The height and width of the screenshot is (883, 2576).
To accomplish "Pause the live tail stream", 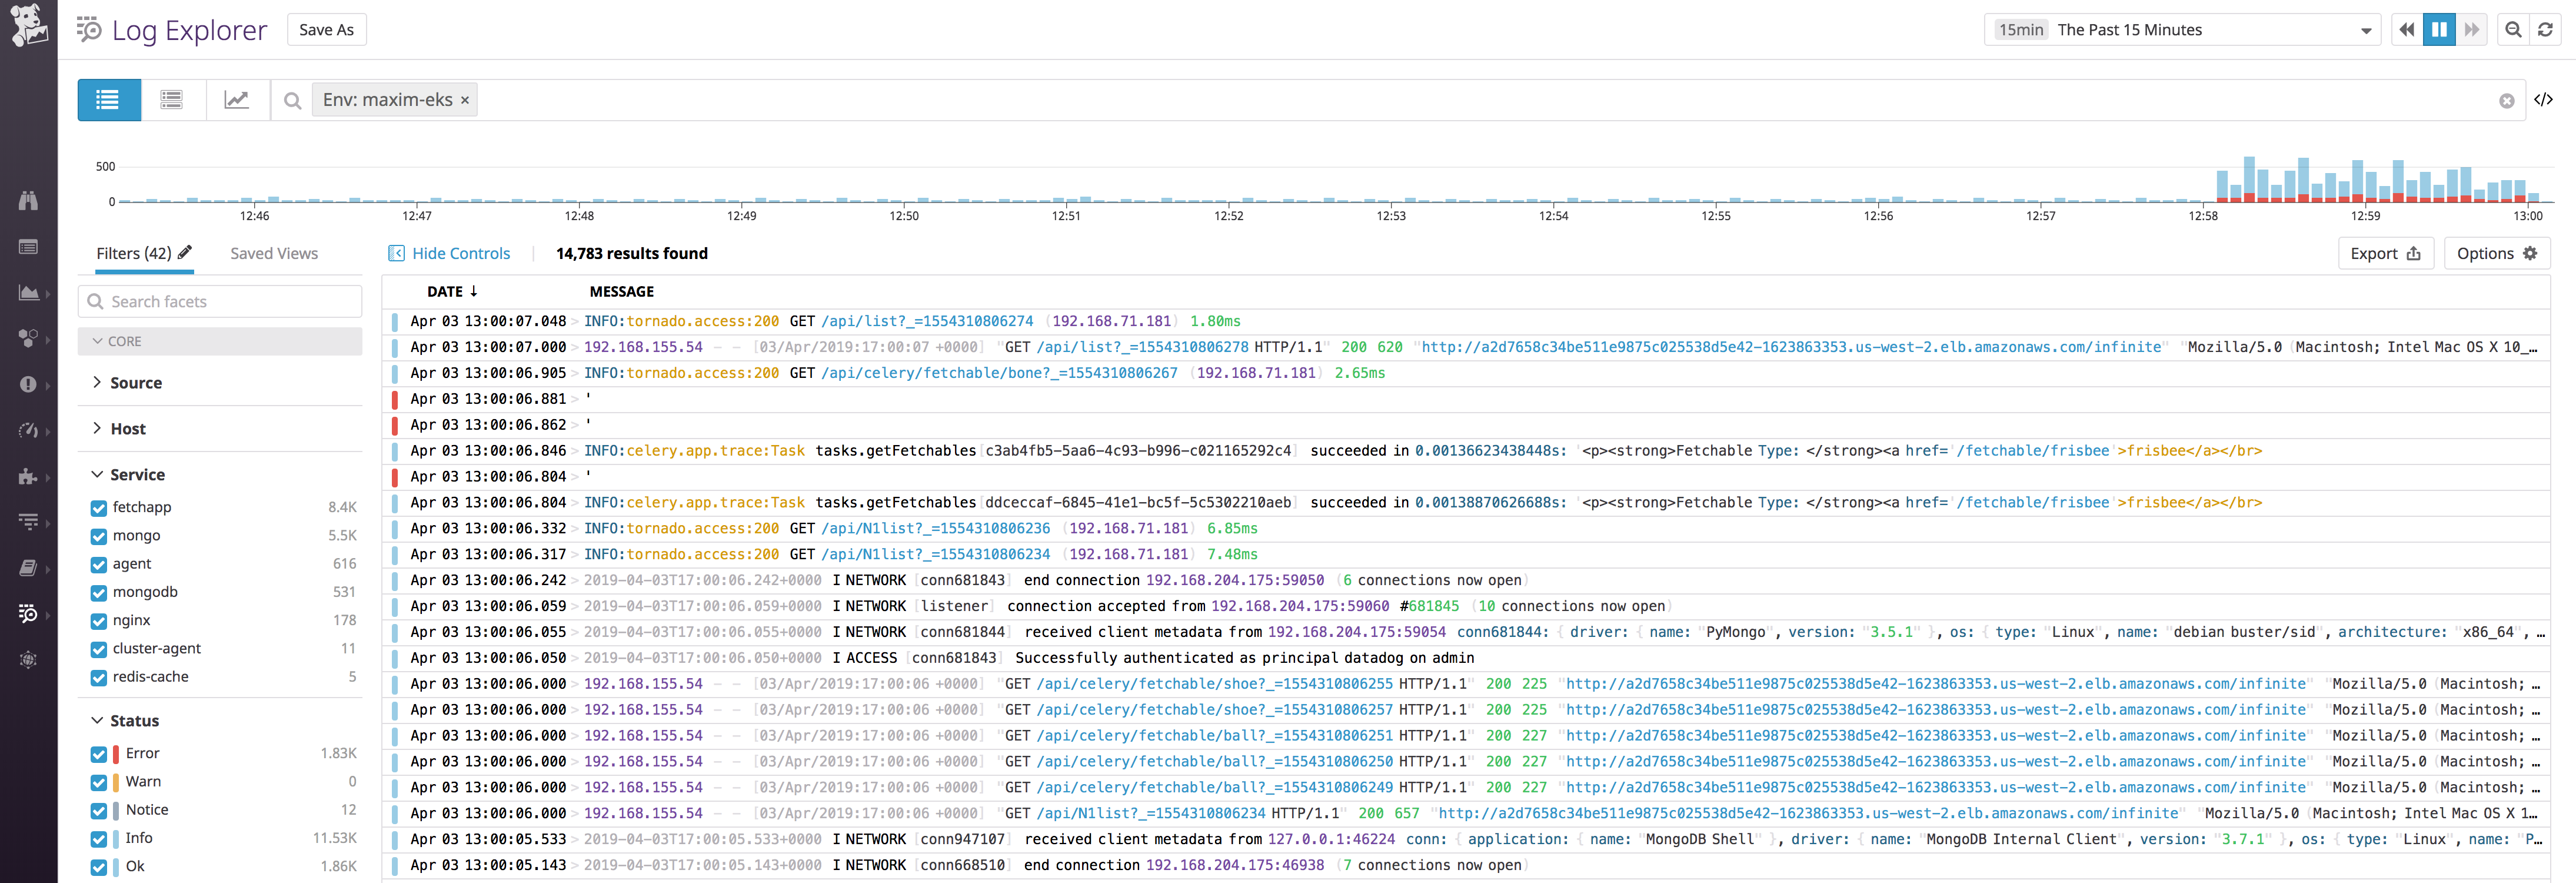I will [x=2439, y=29].
